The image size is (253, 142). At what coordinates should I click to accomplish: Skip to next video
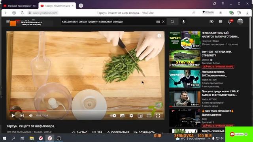pos(22,116)
